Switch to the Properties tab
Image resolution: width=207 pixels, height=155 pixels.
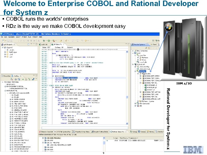(x=6, y=76)
